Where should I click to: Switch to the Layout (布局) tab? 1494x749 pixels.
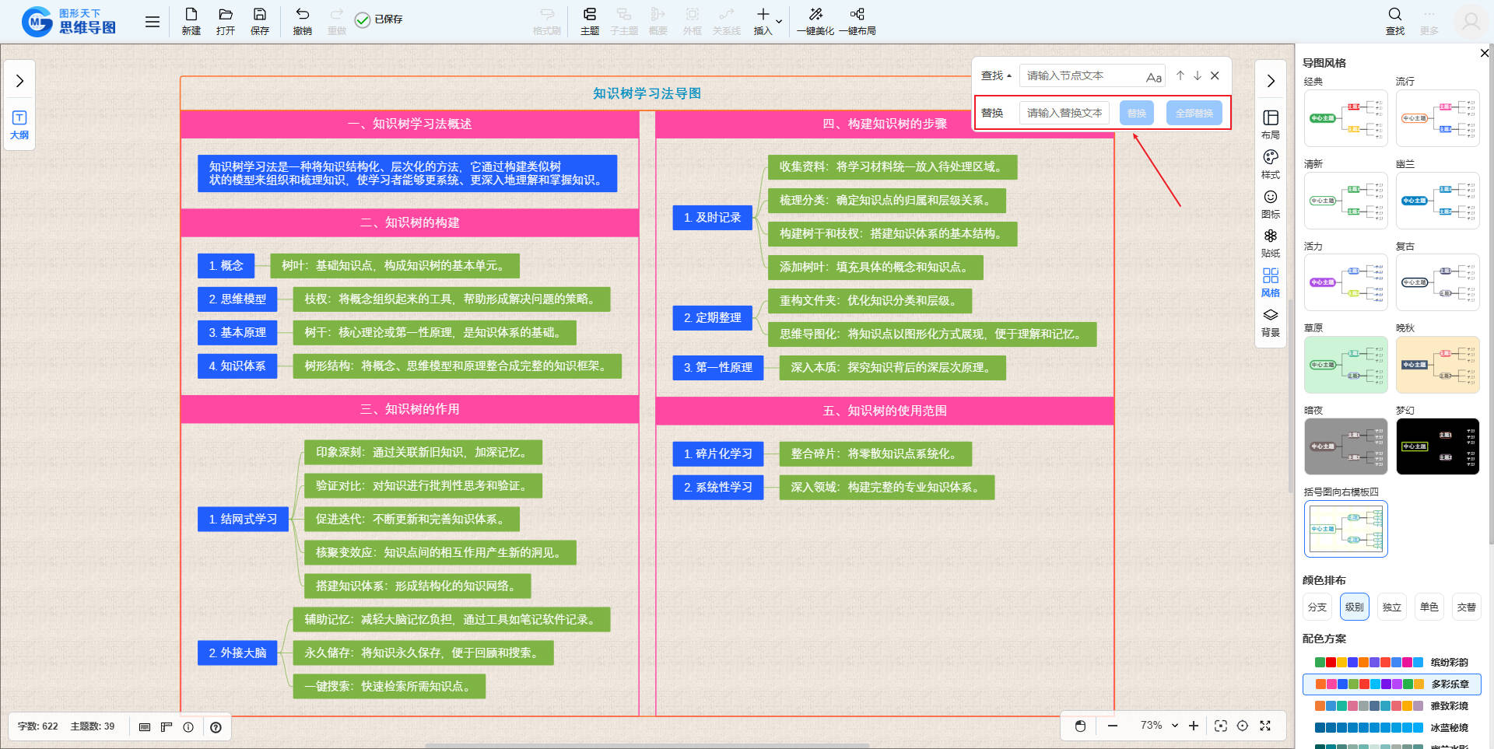1270,118
